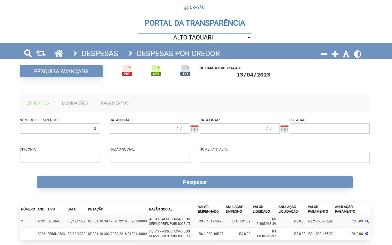Increase font size with plus icon
392x245 pixels.
335,54
